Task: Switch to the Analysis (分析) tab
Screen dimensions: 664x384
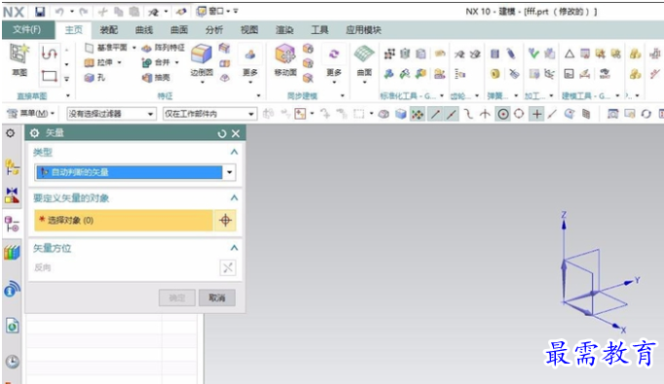Action: pyautogui.click(x=214, y=29)
